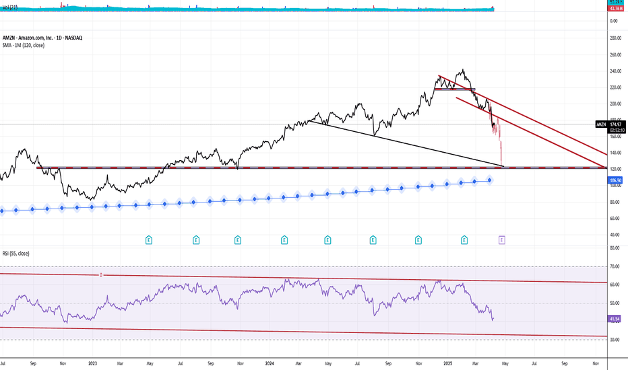Click the 0.00 volume axis label
Image resolution: width=628 pixels, height=370 pixels.
(614, 21)
